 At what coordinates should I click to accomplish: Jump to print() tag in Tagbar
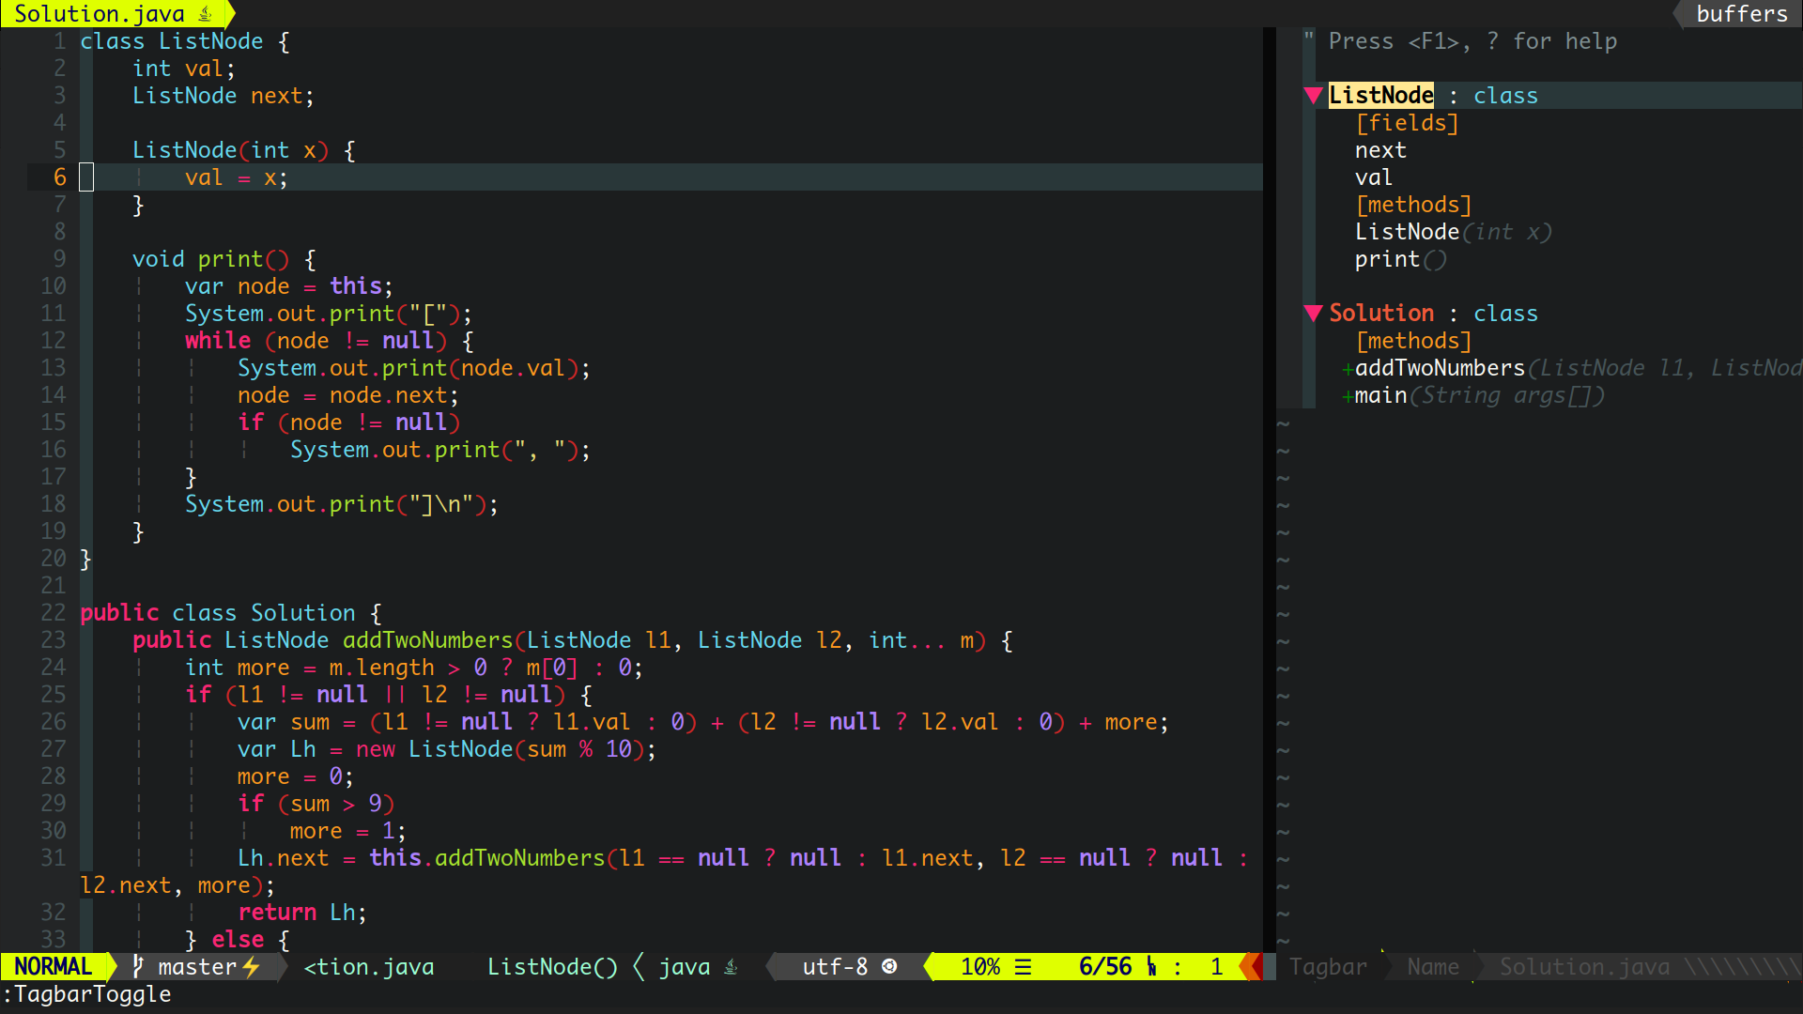point(1387,259)
